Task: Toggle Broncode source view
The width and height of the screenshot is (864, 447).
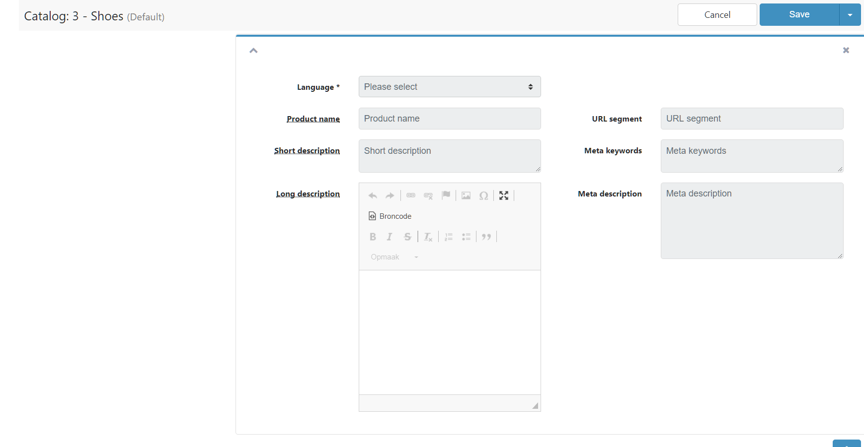Action: click(390, 216)
